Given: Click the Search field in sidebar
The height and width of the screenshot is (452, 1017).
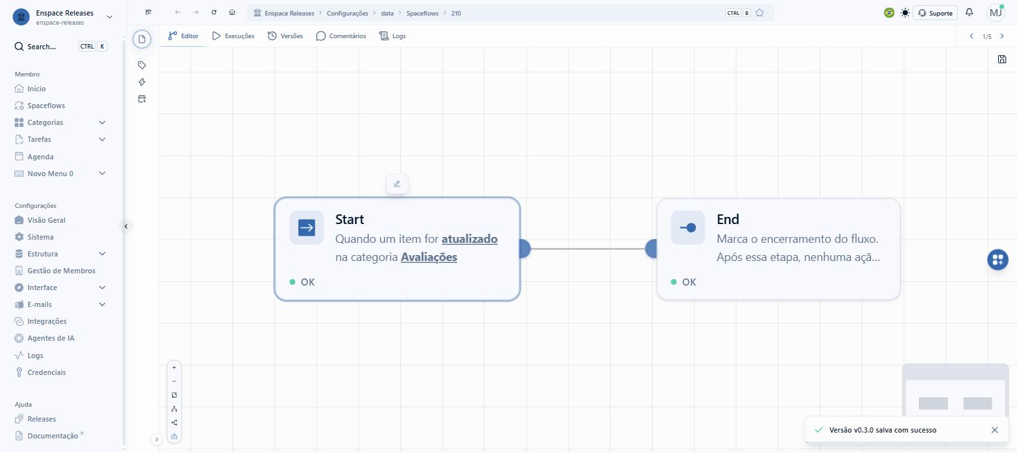Looking at the screenshot, I should coord(62,47).
